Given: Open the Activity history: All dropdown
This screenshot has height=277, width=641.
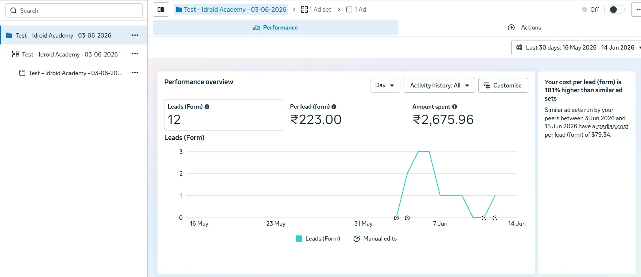Looking at the screenshot, I should tap(439, 85).
